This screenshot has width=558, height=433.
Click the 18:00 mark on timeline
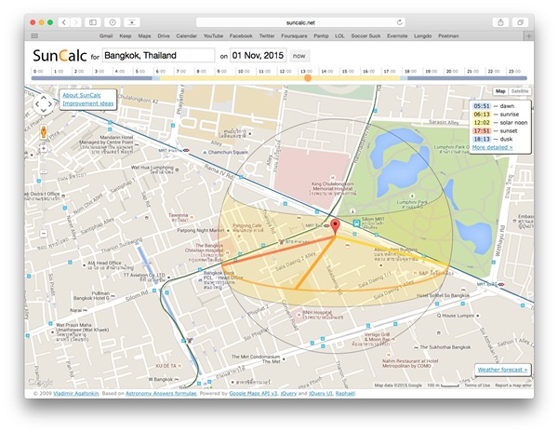click(x=410, y=72)
